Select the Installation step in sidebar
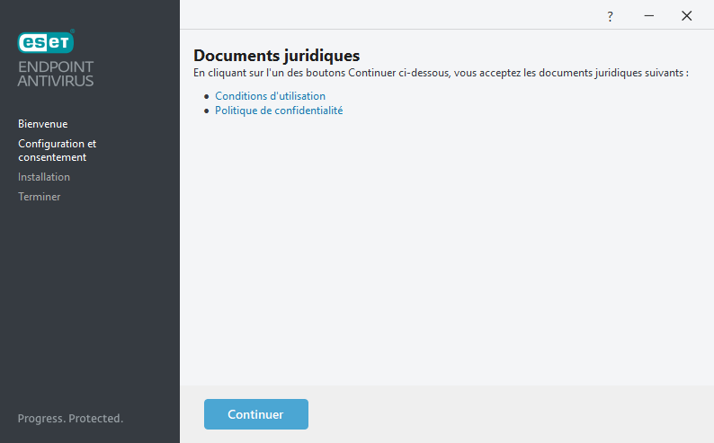 (x=44, y=177)
